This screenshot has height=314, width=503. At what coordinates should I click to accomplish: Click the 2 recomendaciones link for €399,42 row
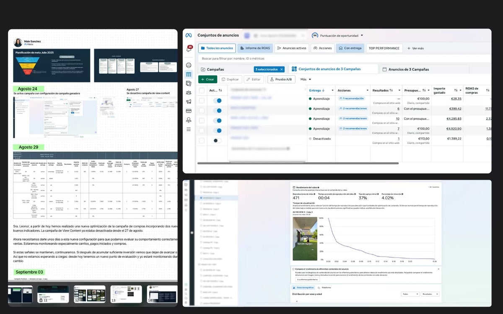pyautogui.click(x=353, y=108)
